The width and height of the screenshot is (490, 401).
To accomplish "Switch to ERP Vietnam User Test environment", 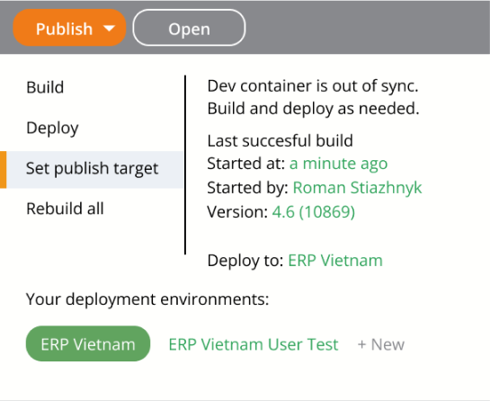I will [x=254, y=344].
